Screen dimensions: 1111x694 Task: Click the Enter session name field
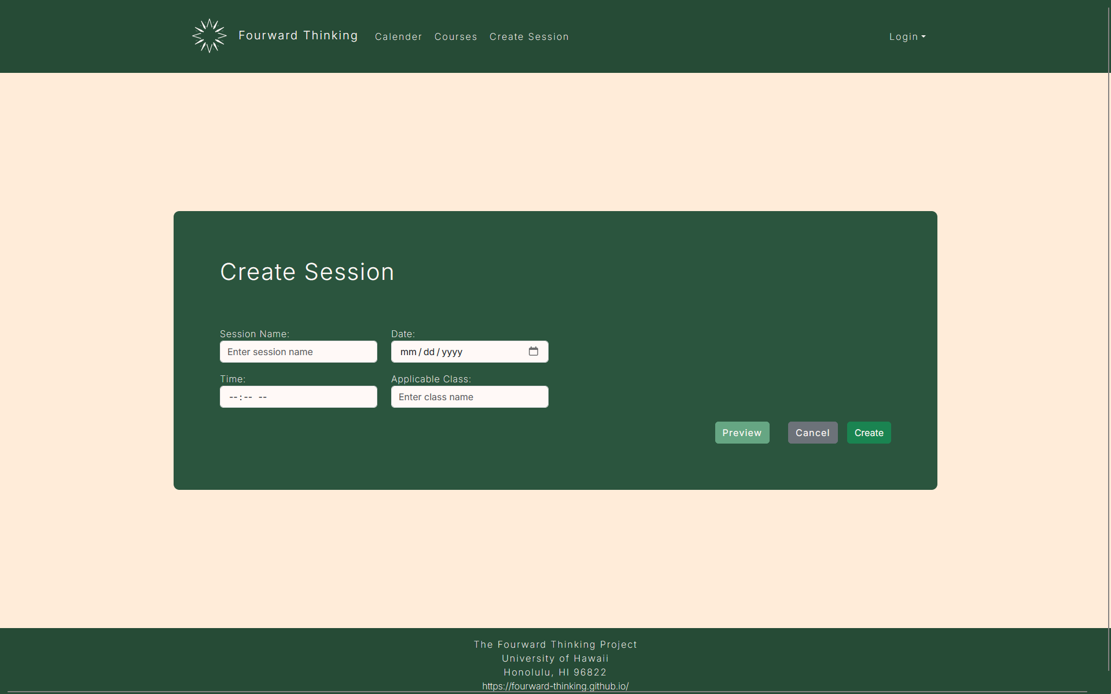pyautogui.click(x=298, y=352)
